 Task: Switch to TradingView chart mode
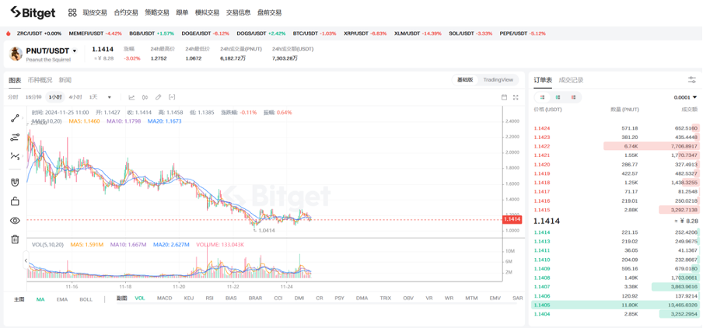click(498, 80)
